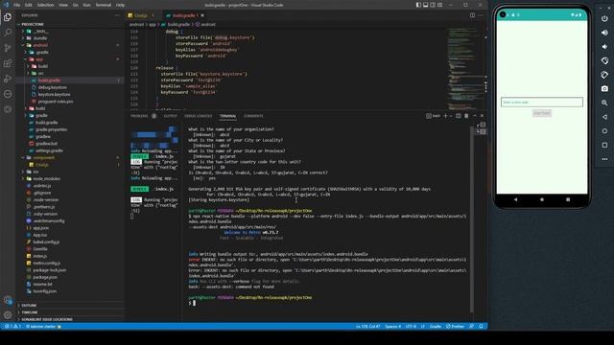Take an emulator screenshot with the camera icon
The image size is (614, 345).
point(604,89)
